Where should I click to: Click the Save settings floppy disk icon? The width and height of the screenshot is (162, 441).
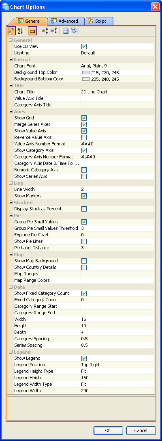click(66, 31)
